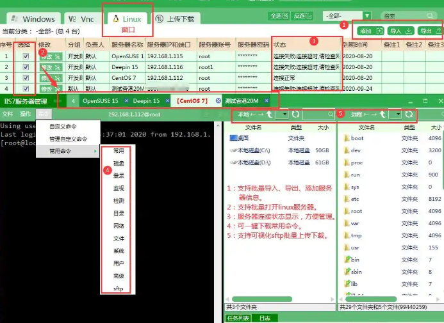Select the sbin symlink folder icon
444x323 pixels.
(x=347, y=272)
